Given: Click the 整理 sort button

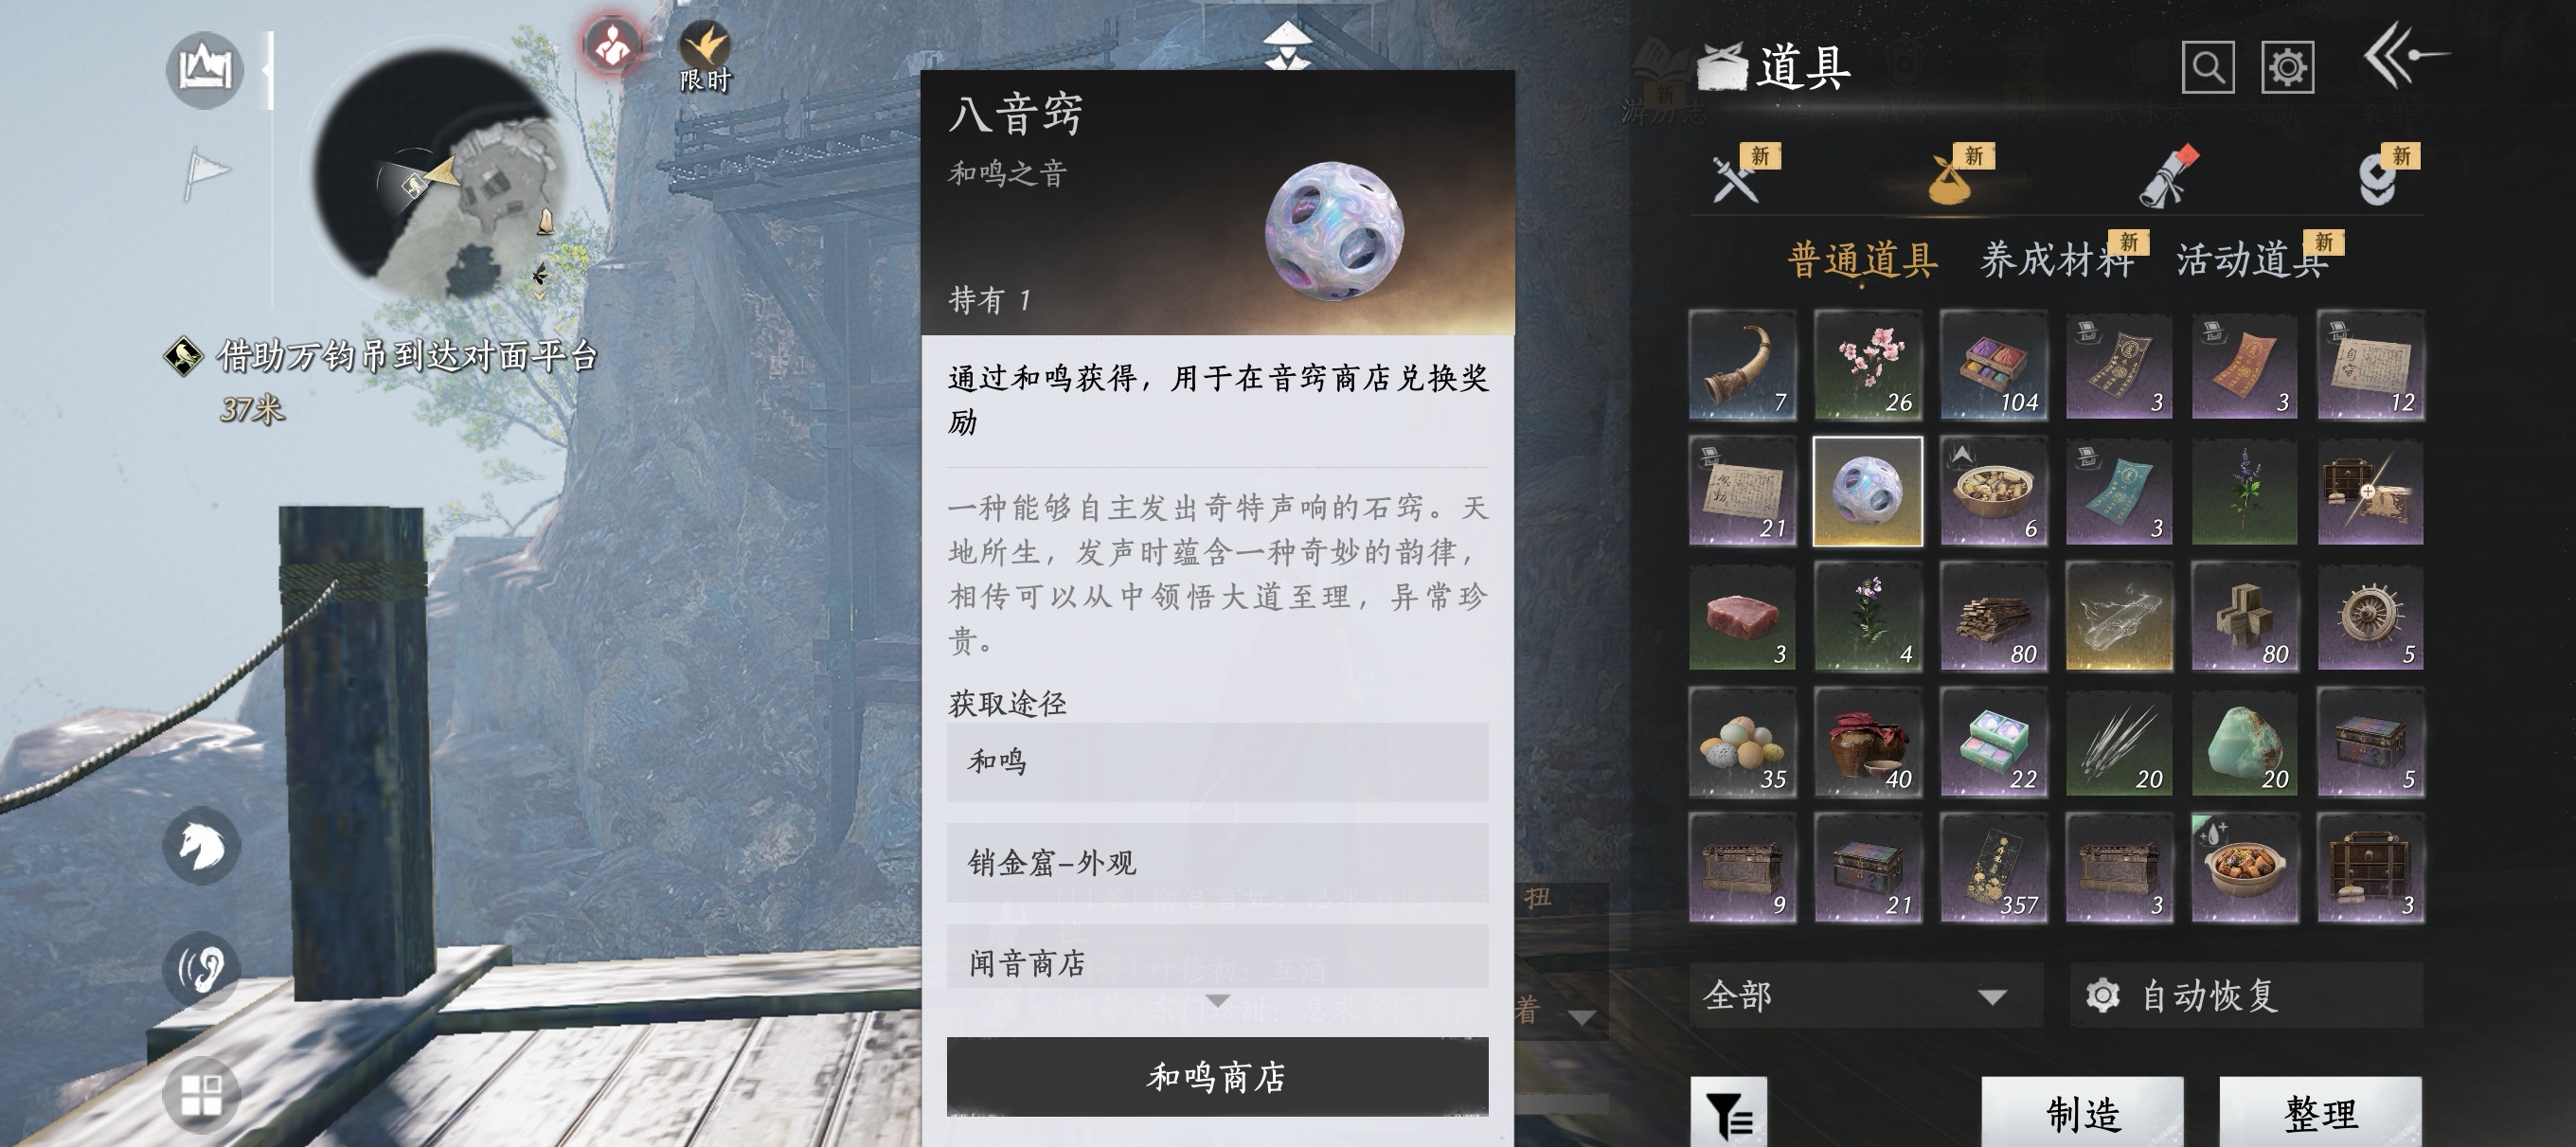Looking at the screenshot, I should 2320,1112.
